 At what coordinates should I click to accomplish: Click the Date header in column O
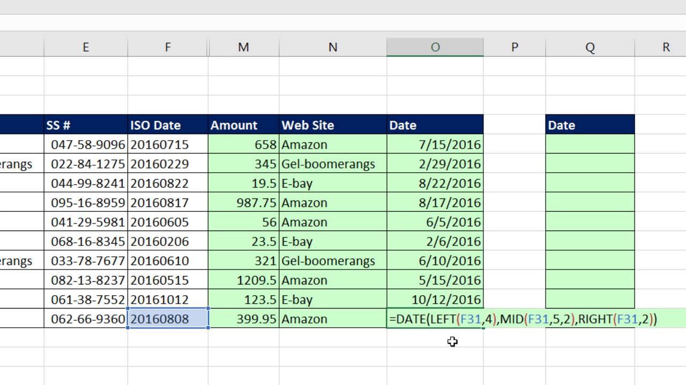point(435,125)
